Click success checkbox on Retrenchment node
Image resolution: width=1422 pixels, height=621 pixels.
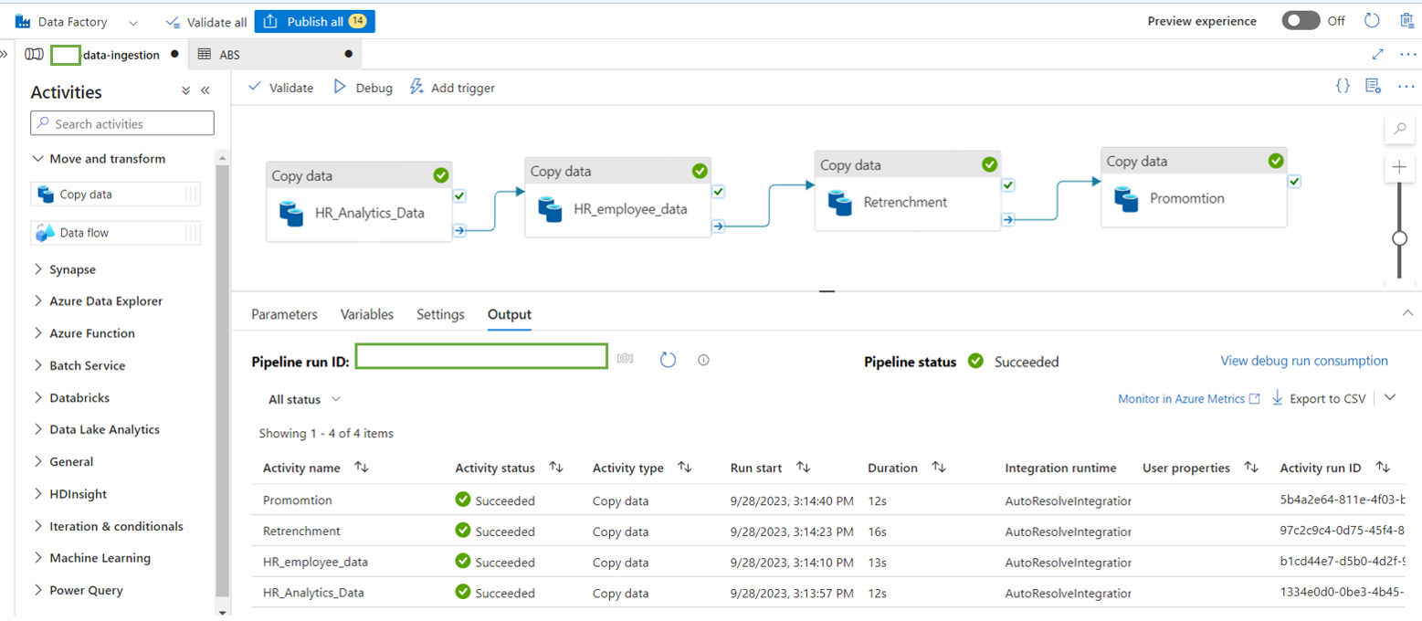pos(1008,184)
